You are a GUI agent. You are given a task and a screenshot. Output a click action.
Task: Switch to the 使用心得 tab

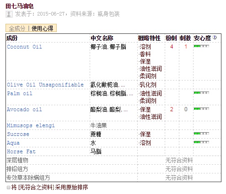42,28
